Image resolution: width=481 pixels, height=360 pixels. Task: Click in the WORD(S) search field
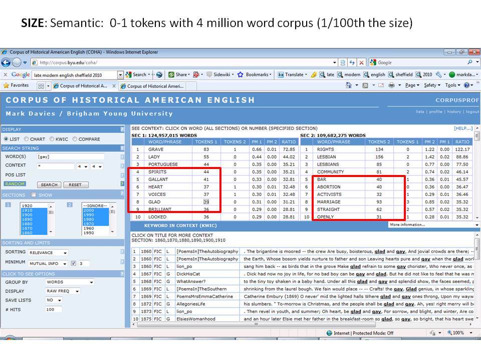[70, 156]
